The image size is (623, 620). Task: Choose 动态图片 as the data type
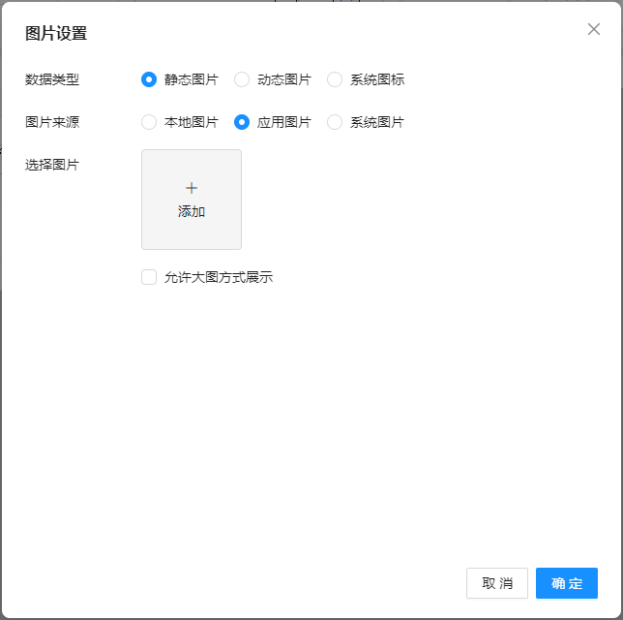(242, 79)
